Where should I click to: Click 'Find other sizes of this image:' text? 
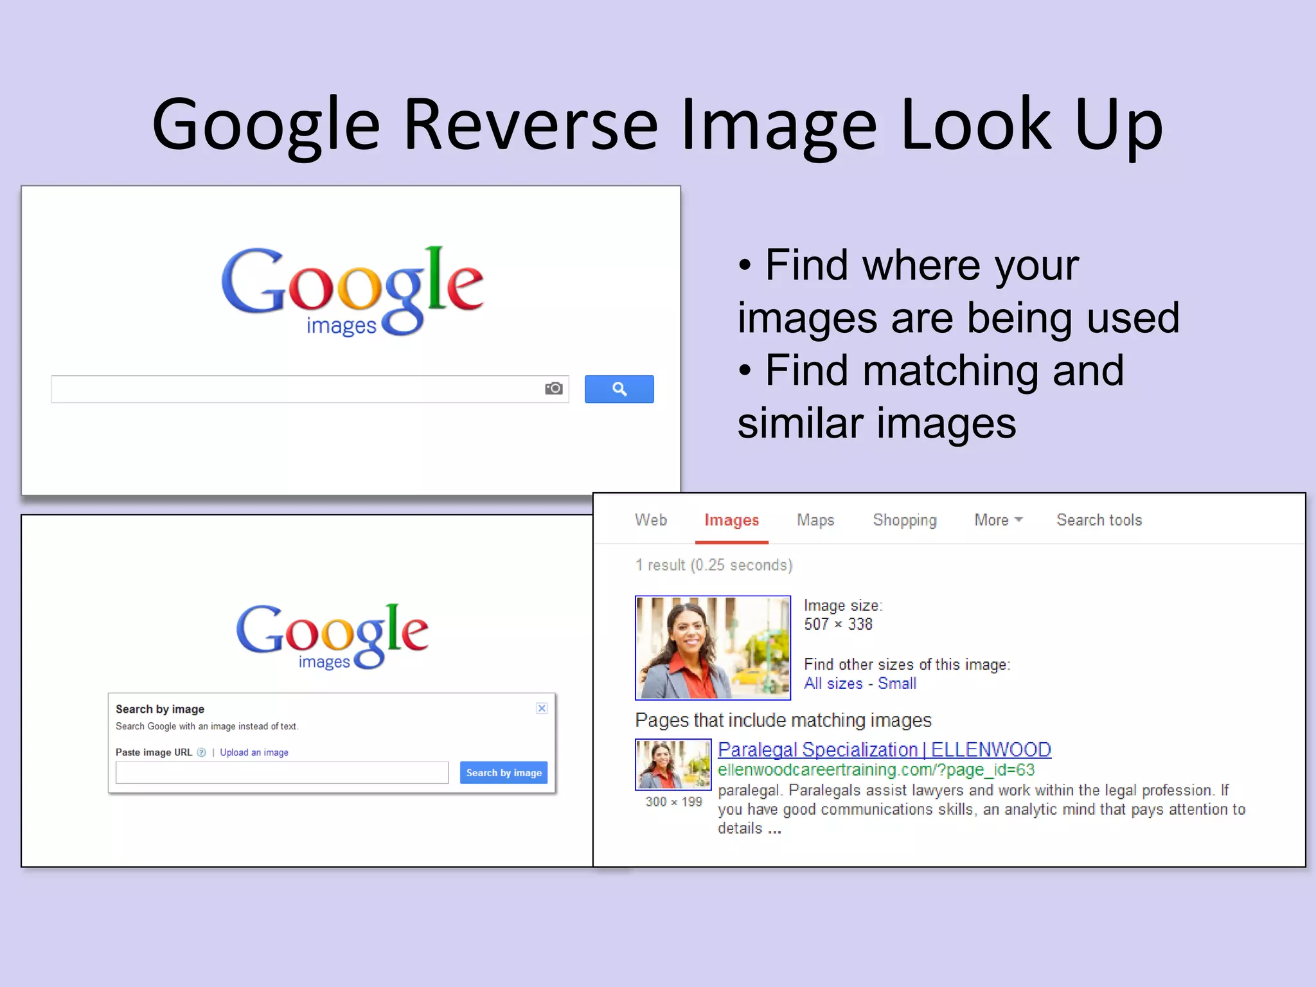click(x=907, y=664)
